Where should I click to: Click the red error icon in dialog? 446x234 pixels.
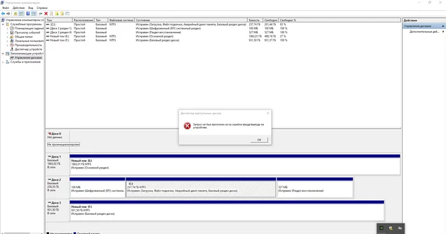187,126
